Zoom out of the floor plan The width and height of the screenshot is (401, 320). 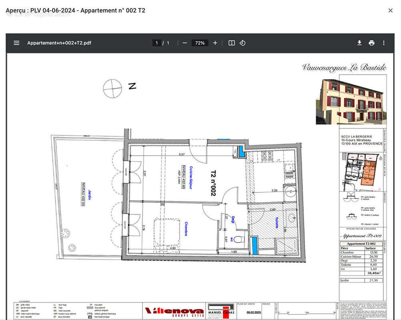click(x=184, y=43)
